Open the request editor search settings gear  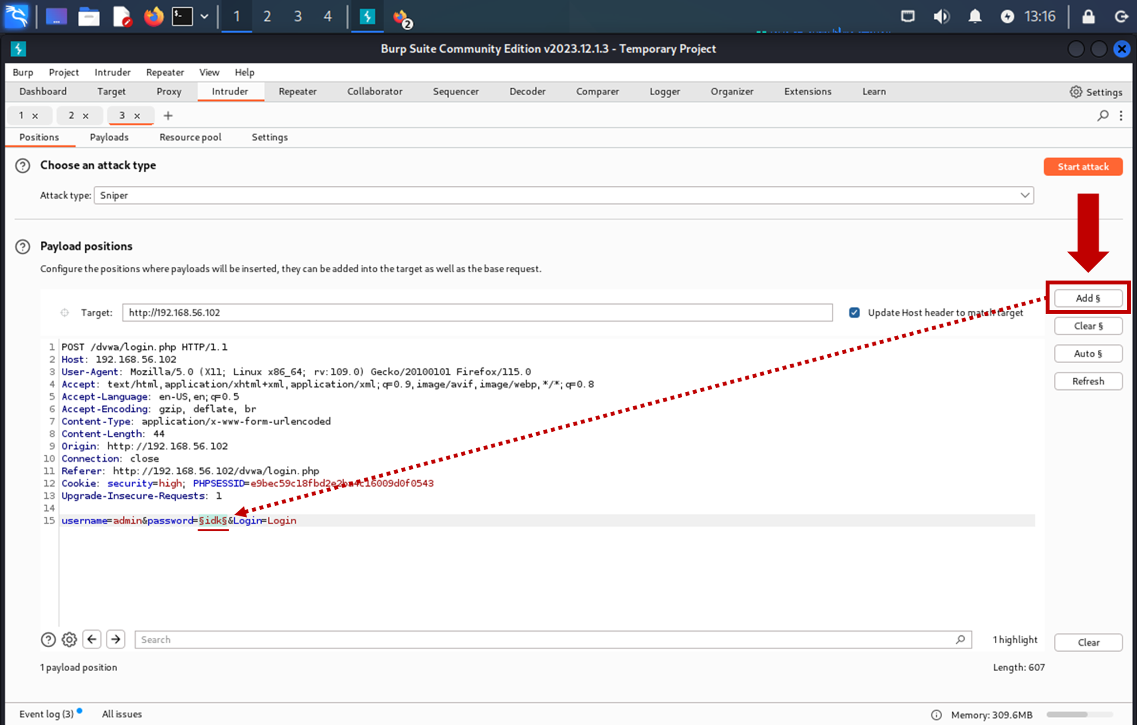[69, 640]
